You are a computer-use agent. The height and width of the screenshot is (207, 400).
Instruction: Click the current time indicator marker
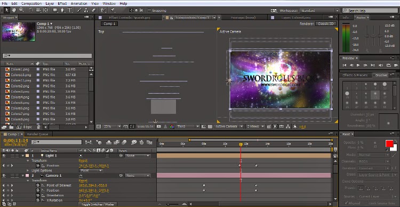click(x=241, y=145)
